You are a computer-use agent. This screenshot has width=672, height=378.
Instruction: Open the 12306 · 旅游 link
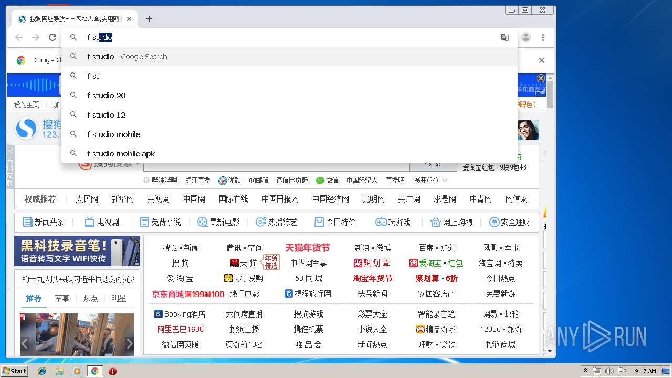501,329
